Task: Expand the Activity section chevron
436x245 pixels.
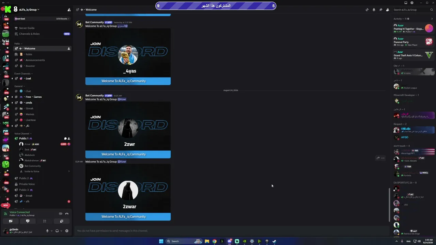Action: [x=432, y=19]
